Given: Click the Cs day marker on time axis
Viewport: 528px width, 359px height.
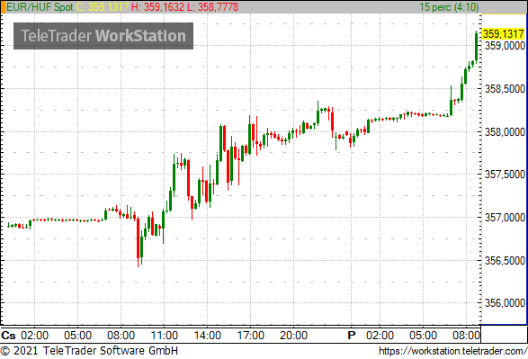Looking at the screenshot, I should 8,336.
